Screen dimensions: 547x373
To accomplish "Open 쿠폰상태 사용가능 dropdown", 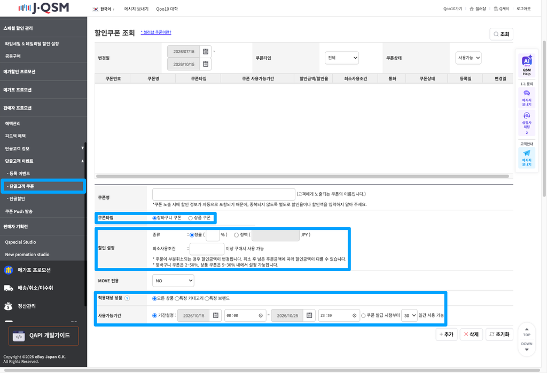I will tap(468, 58).
